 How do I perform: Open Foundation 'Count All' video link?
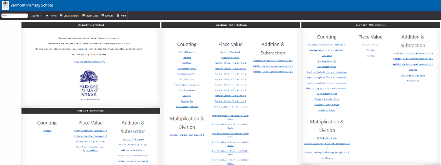187,96
